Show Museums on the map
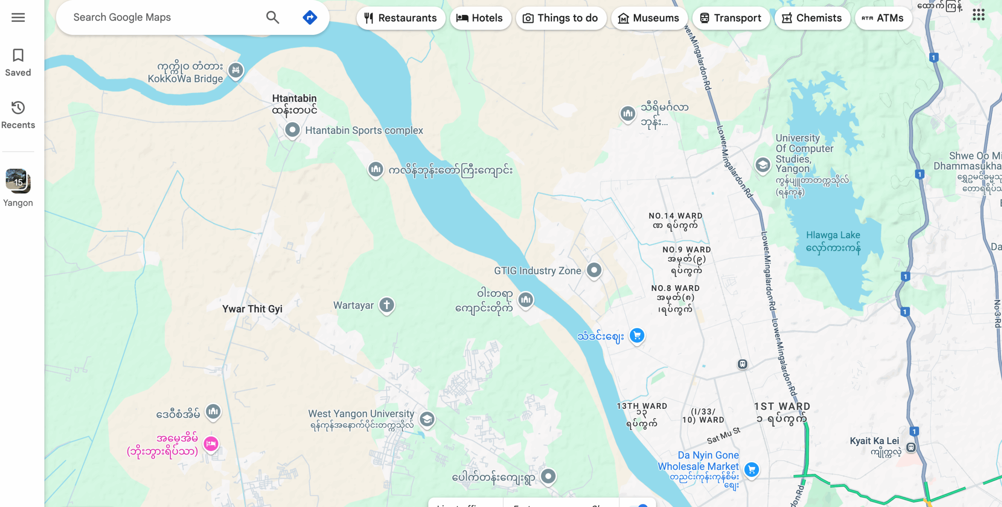 pos(649,18)
